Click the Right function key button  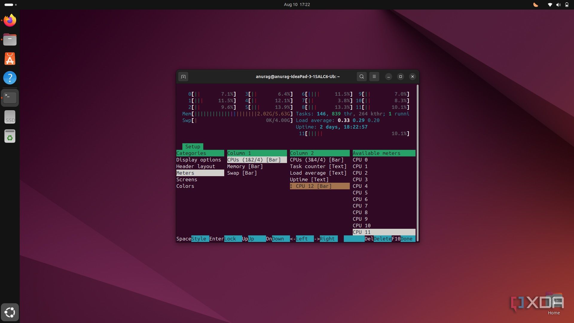point(329,239)
